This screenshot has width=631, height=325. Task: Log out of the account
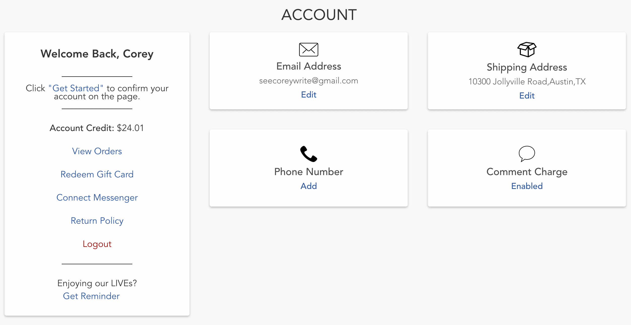click(x=97, y=244)
